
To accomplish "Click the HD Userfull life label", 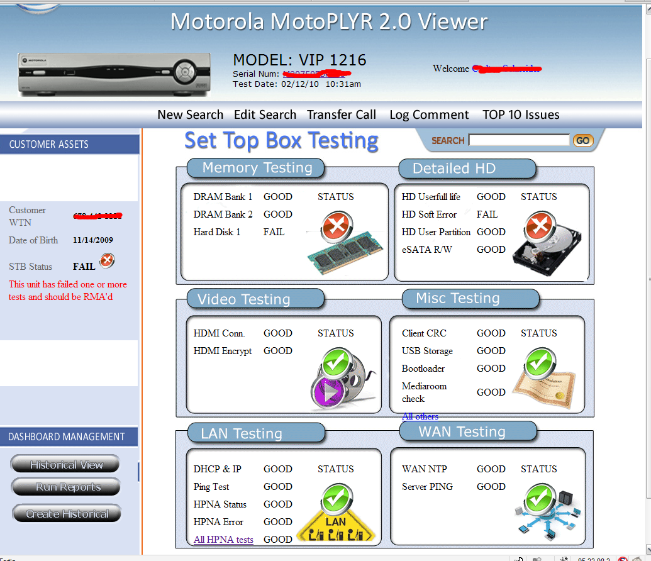I will [431, 197].
